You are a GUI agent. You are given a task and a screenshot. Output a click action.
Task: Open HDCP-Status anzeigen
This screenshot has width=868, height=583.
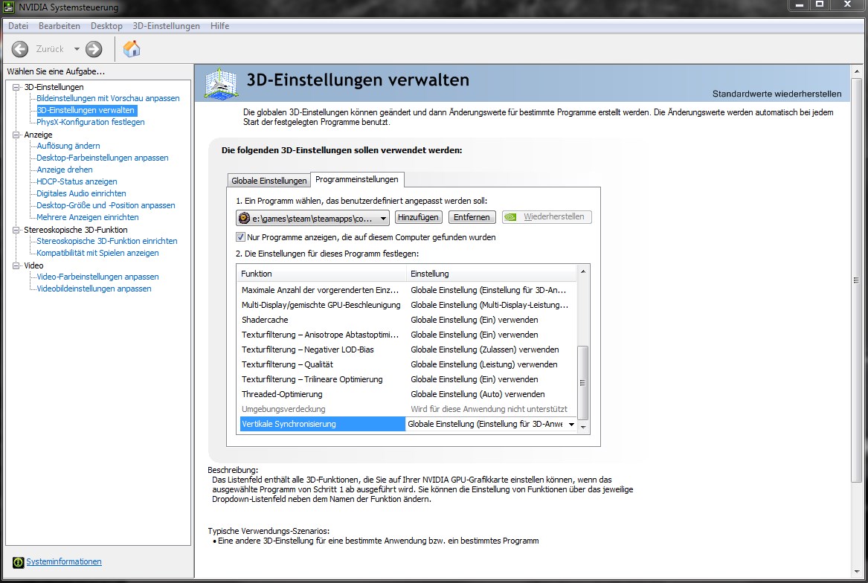(x=77, y=181)
